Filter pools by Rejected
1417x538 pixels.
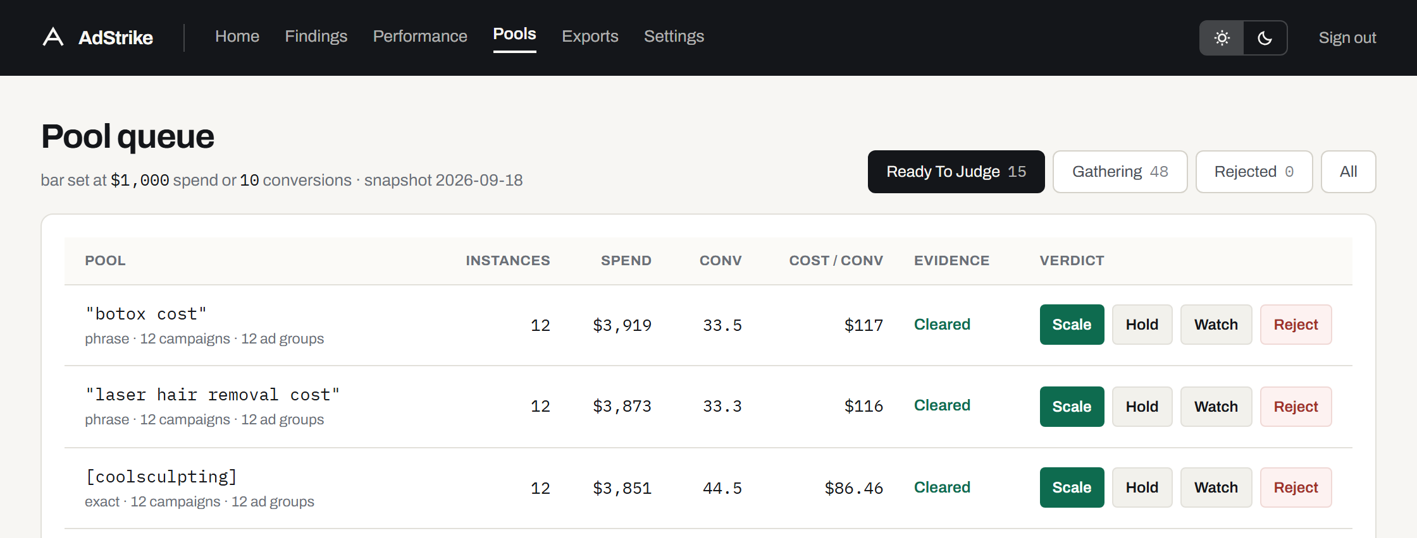click(x=1254, y=172)
